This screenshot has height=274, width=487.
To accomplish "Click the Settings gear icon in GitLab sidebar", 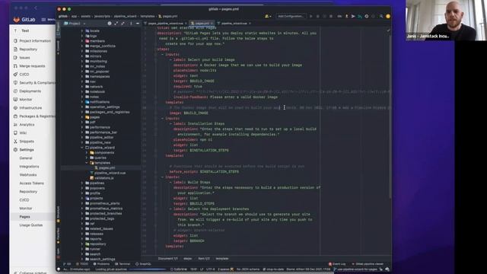I will pos(15,149).
